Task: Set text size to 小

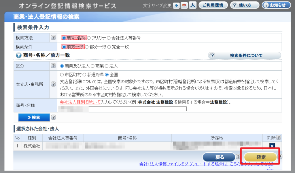Action: tap(176, 5)
